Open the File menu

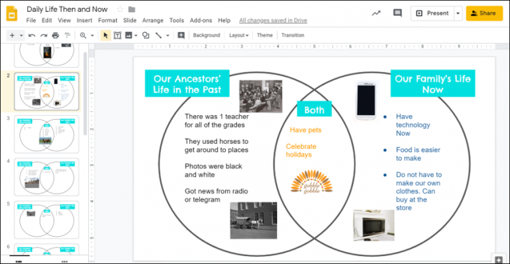click(31, 21)
